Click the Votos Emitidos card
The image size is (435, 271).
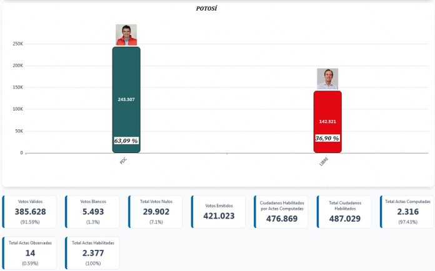[219, 212]
